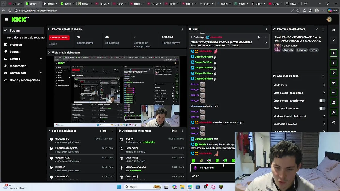Open the BotRix leaderboard link in chat
Viewport: 340px width, 191px height.
(213, 148)
